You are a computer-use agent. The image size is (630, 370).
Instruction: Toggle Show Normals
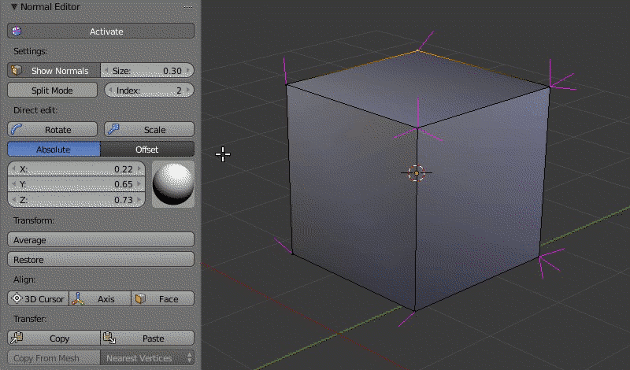tap(54, 71)
